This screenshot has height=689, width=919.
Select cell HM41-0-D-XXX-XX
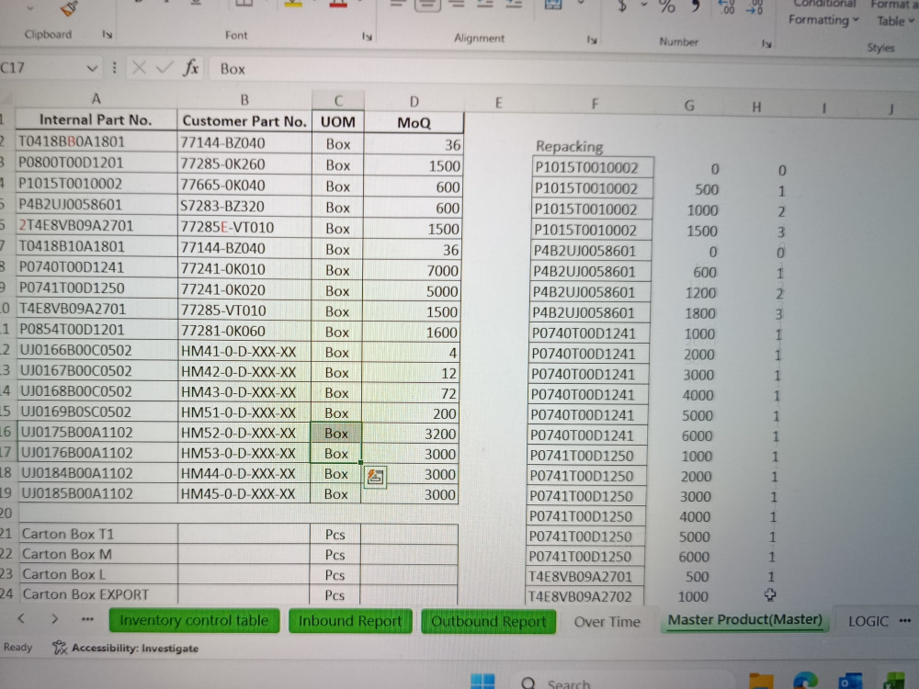coord(244,352)
